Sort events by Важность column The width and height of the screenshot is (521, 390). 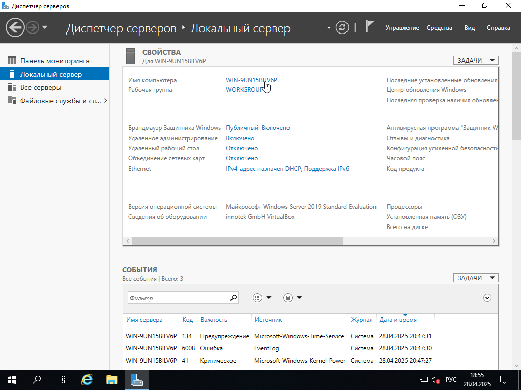[214, 320]
